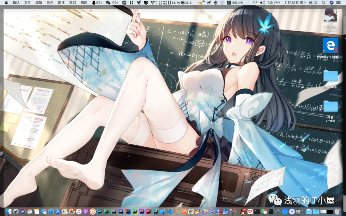
Task: Click QQ notification bell in menu bar
Action: pos(97,3)
